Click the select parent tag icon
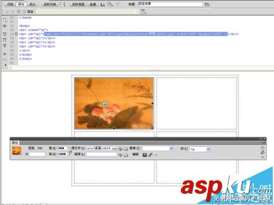This screenshot has height=205, width=274. [x=5, y=54]
